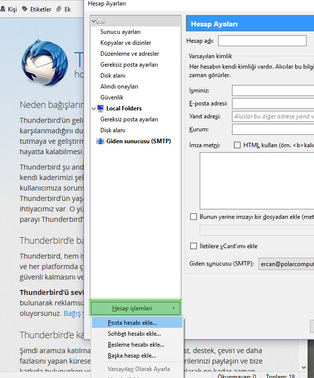Click the Giden sunucusu SMTP icon

tap(100, 141)
